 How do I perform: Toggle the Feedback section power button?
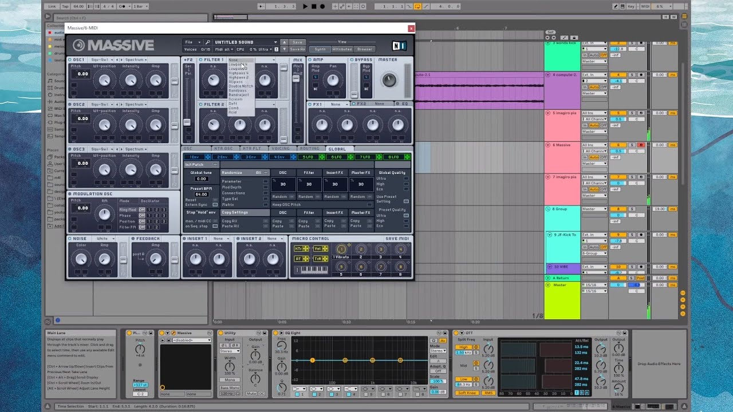(133, 239)
